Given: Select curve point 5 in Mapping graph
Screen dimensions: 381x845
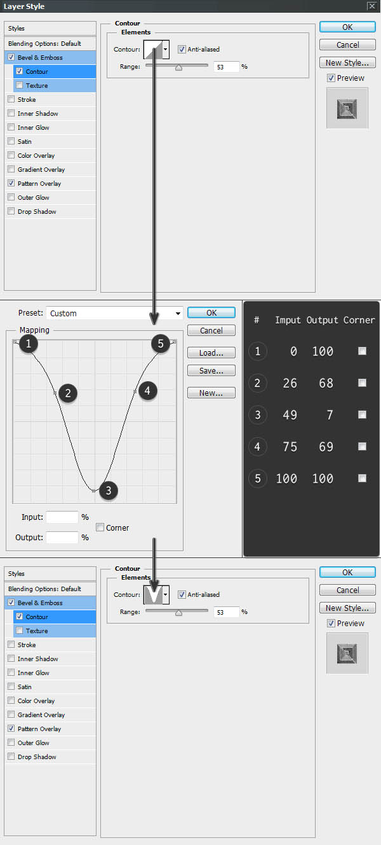Looking at the screenshot, I should point(173,342).
